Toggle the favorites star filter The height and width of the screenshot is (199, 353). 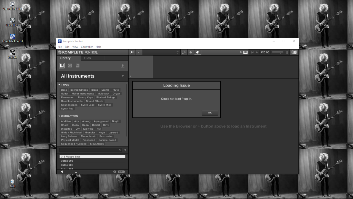click(x=125, y=150)
